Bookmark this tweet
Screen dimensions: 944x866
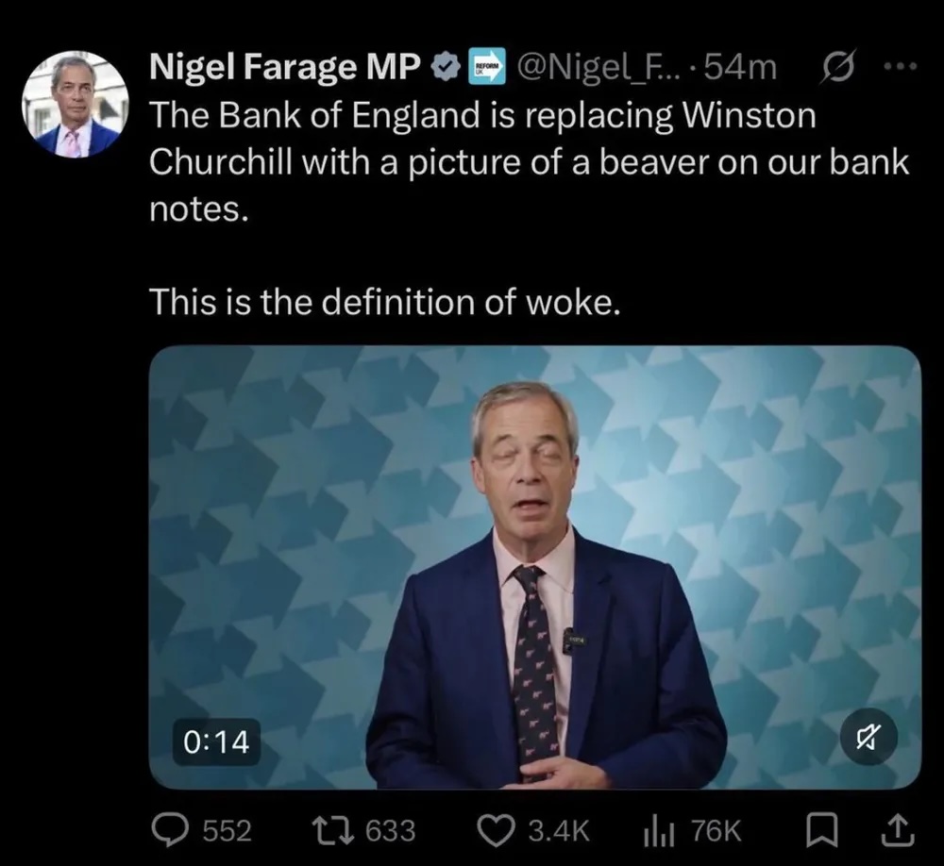(x=819, y=829)
